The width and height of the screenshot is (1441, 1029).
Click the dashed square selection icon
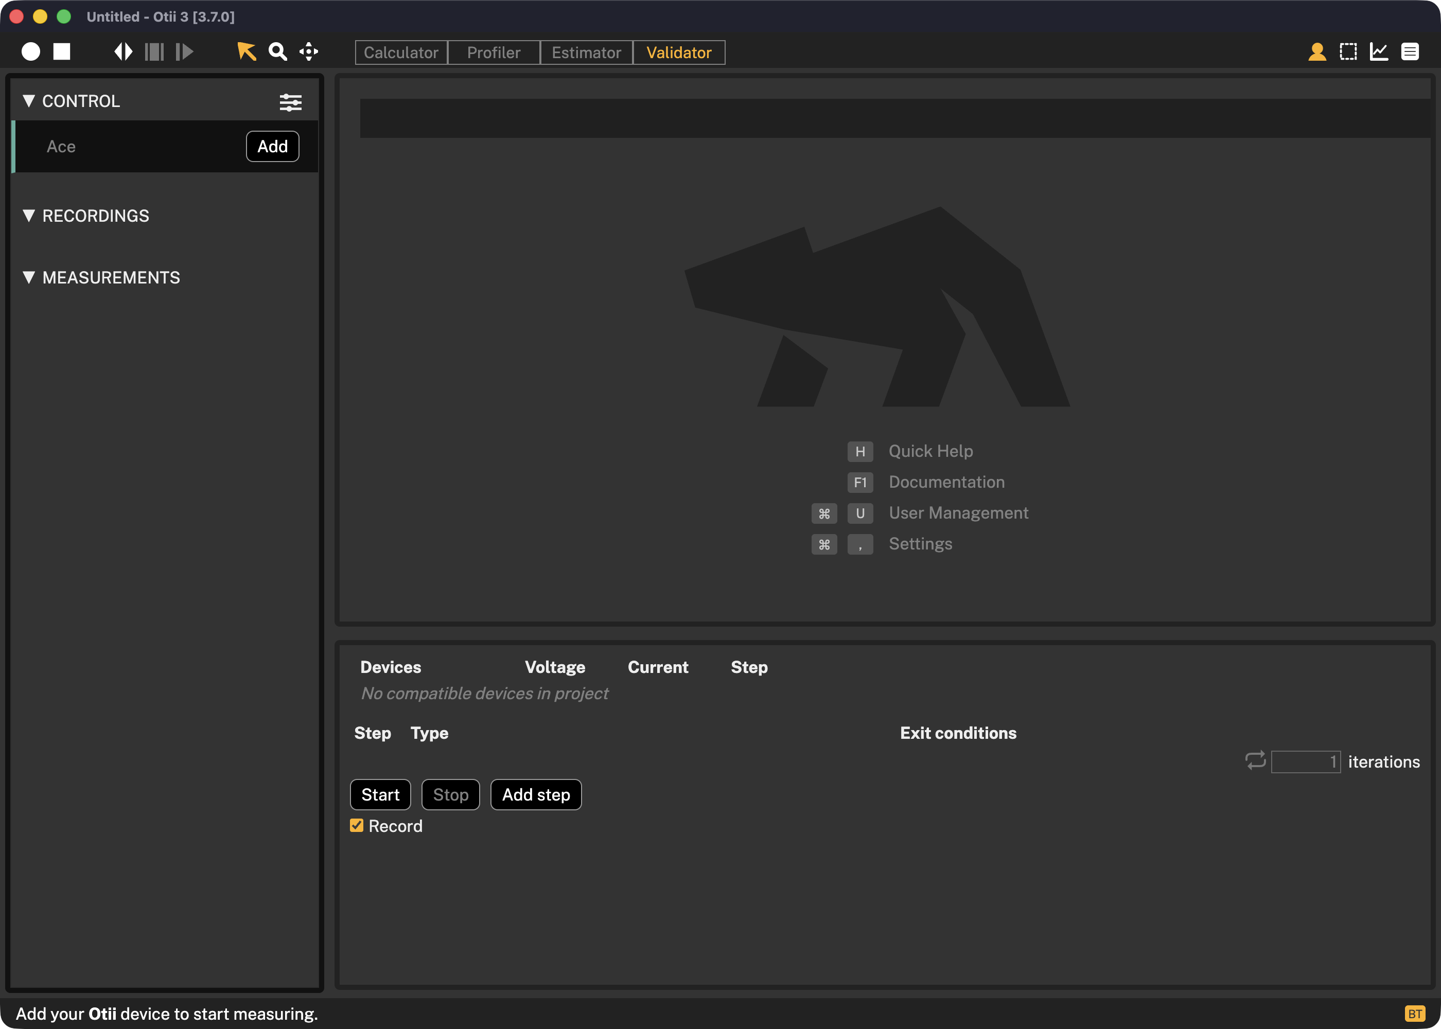coord(1348,52)
